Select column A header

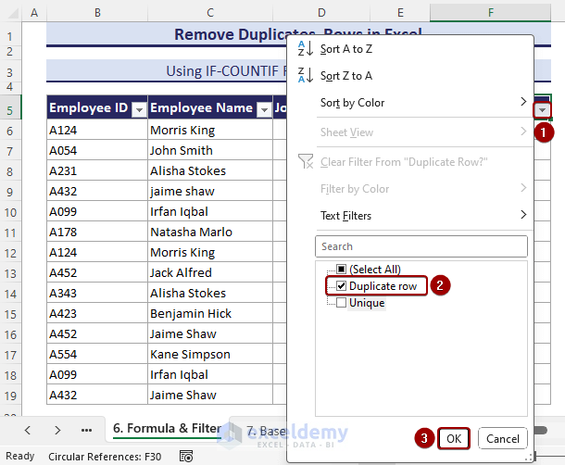point(34,13)
